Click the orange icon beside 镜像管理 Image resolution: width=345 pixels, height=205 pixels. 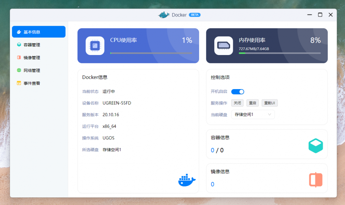(x=19, y=57)
